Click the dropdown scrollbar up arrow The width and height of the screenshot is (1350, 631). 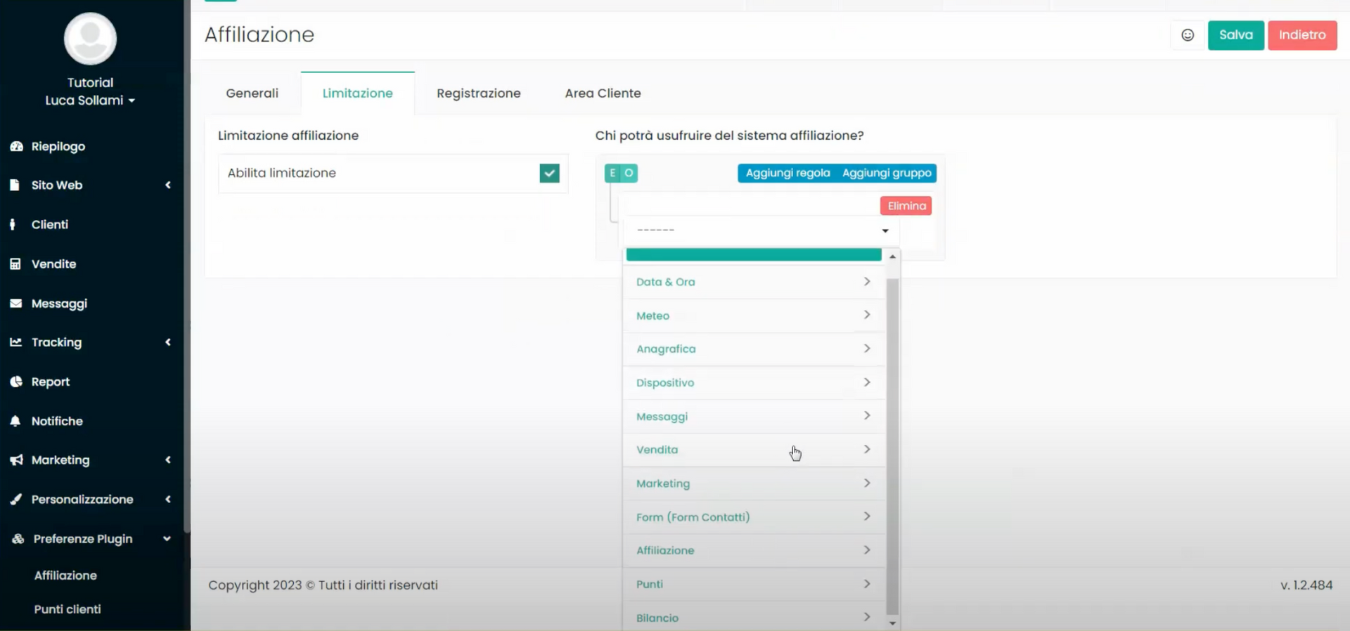coord(892,256)
